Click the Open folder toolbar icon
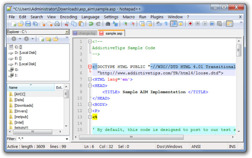This screenshot has height=158, width=252. coord(21,24)
